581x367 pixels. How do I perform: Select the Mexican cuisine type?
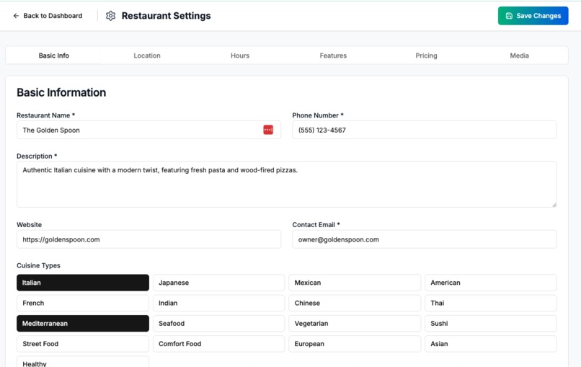click(355, 283)
